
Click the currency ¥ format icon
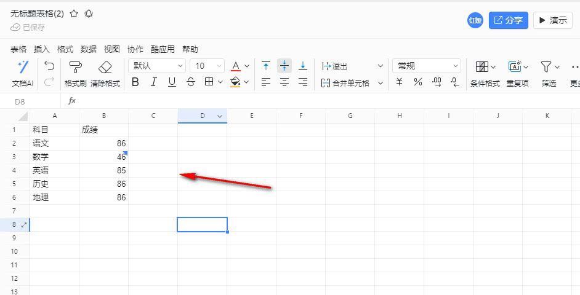pos(399,82)
